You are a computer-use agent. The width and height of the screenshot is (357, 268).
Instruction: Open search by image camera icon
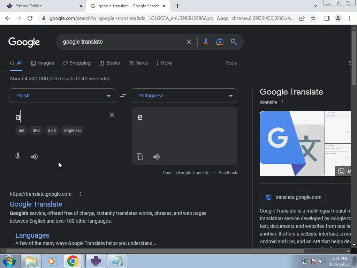220,42
